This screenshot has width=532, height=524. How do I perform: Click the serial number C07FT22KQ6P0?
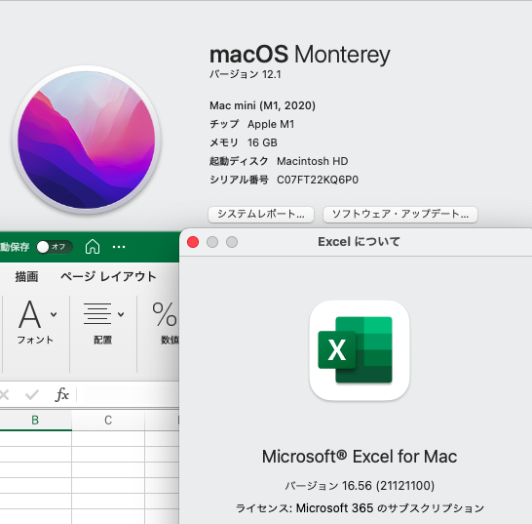[x=318, y=180]
